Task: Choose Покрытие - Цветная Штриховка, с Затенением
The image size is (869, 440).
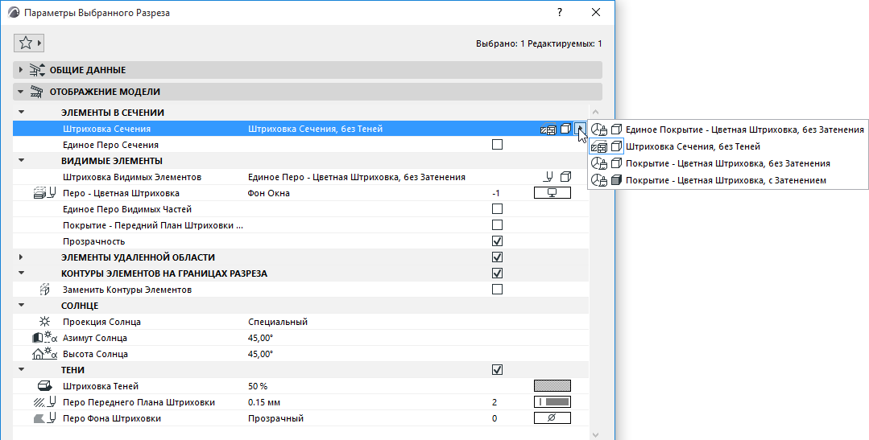Action: 728,180
